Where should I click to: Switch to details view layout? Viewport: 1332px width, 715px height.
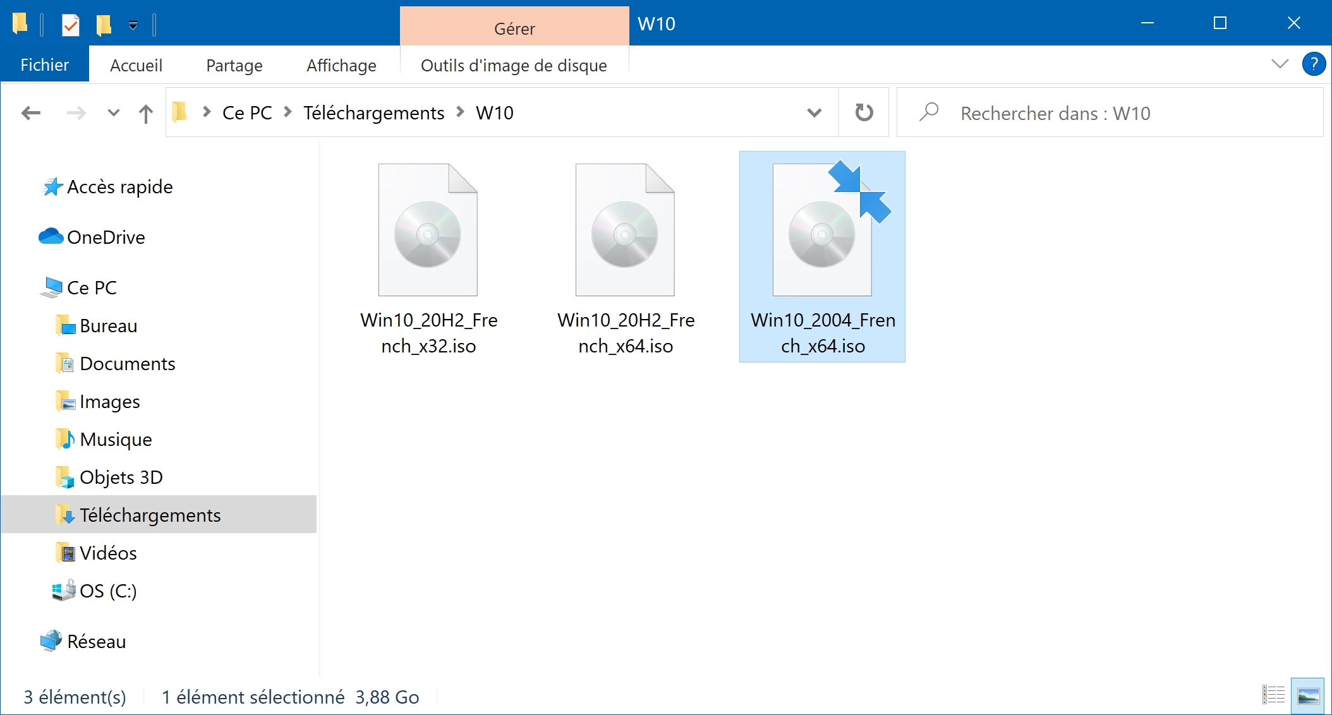[1273, 695]
